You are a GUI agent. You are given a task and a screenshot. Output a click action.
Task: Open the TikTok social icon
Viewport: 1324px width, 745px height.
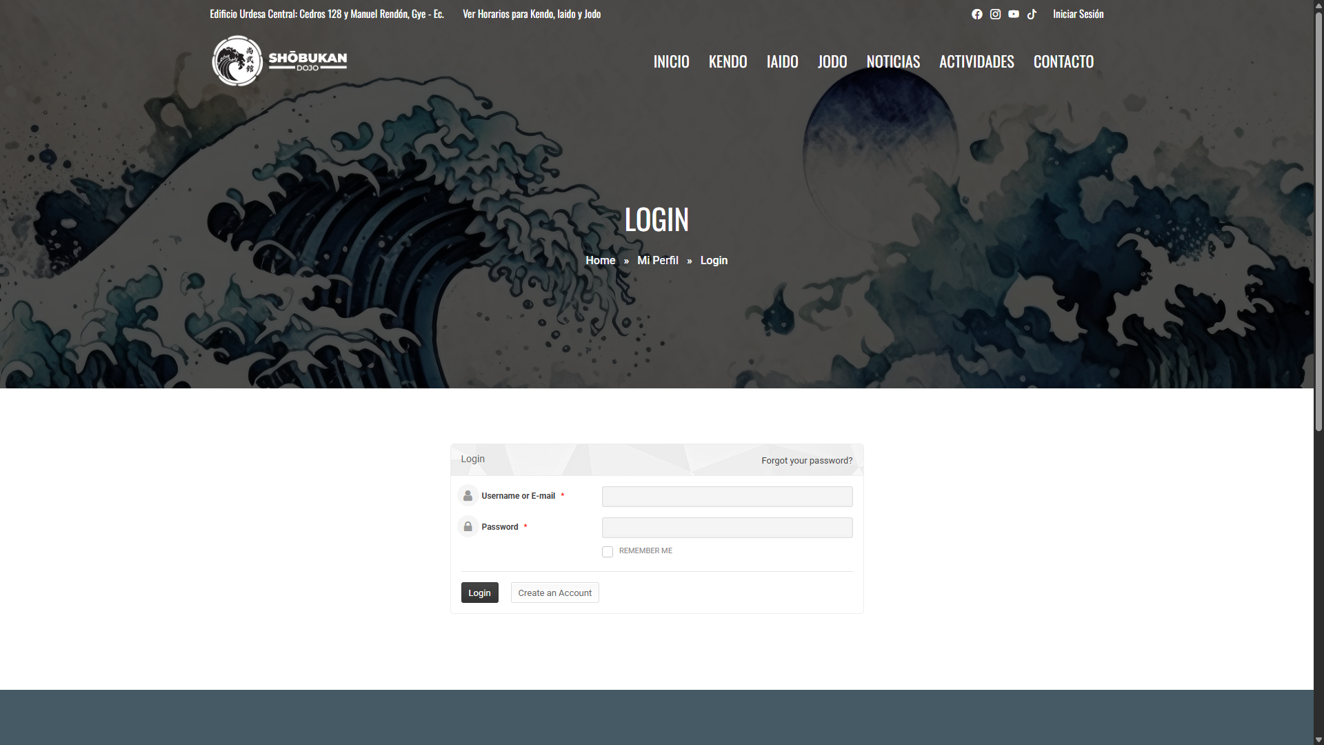pyautogui.click(x=1032, y=14)
